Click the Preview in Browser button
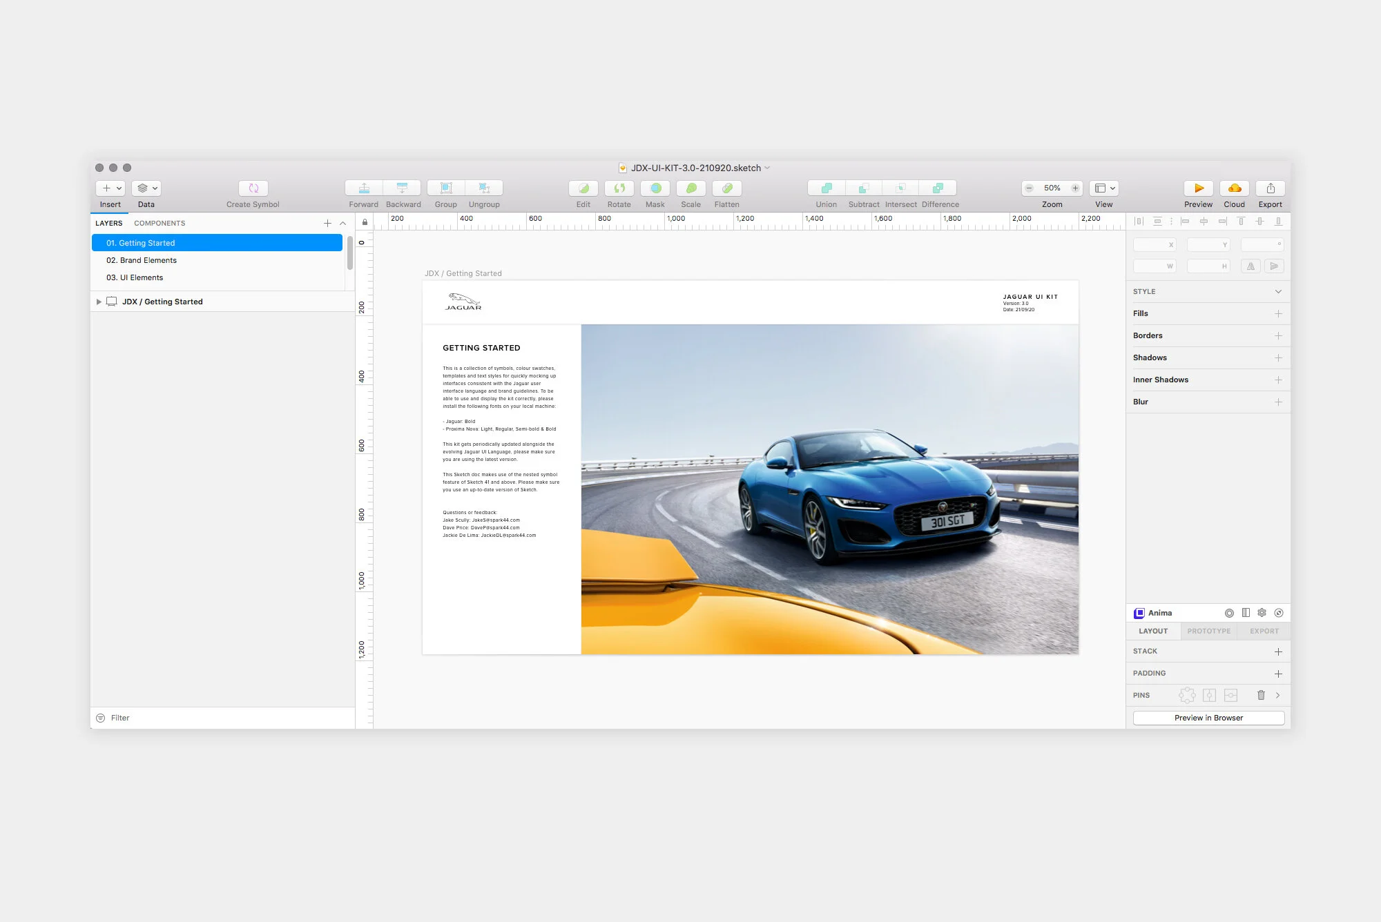The width and height of the screenshot is (1381, 922). [1208, 718]
